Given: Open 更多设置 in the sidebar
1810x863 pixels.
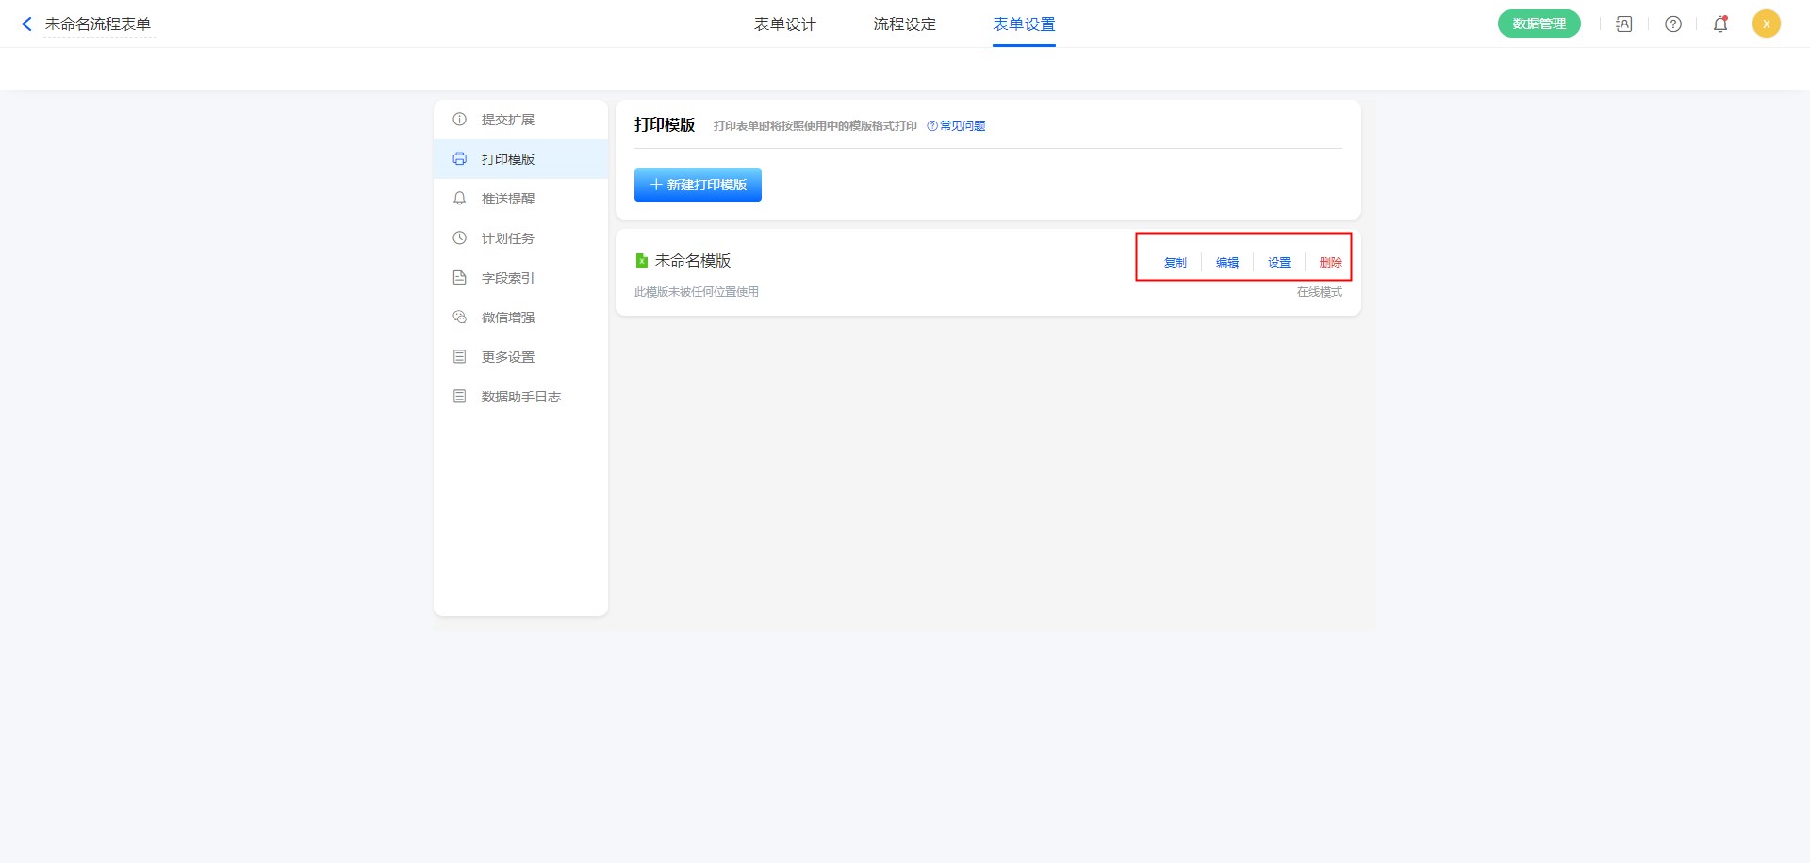Looking at the screenshot, I should click(507, 357).
